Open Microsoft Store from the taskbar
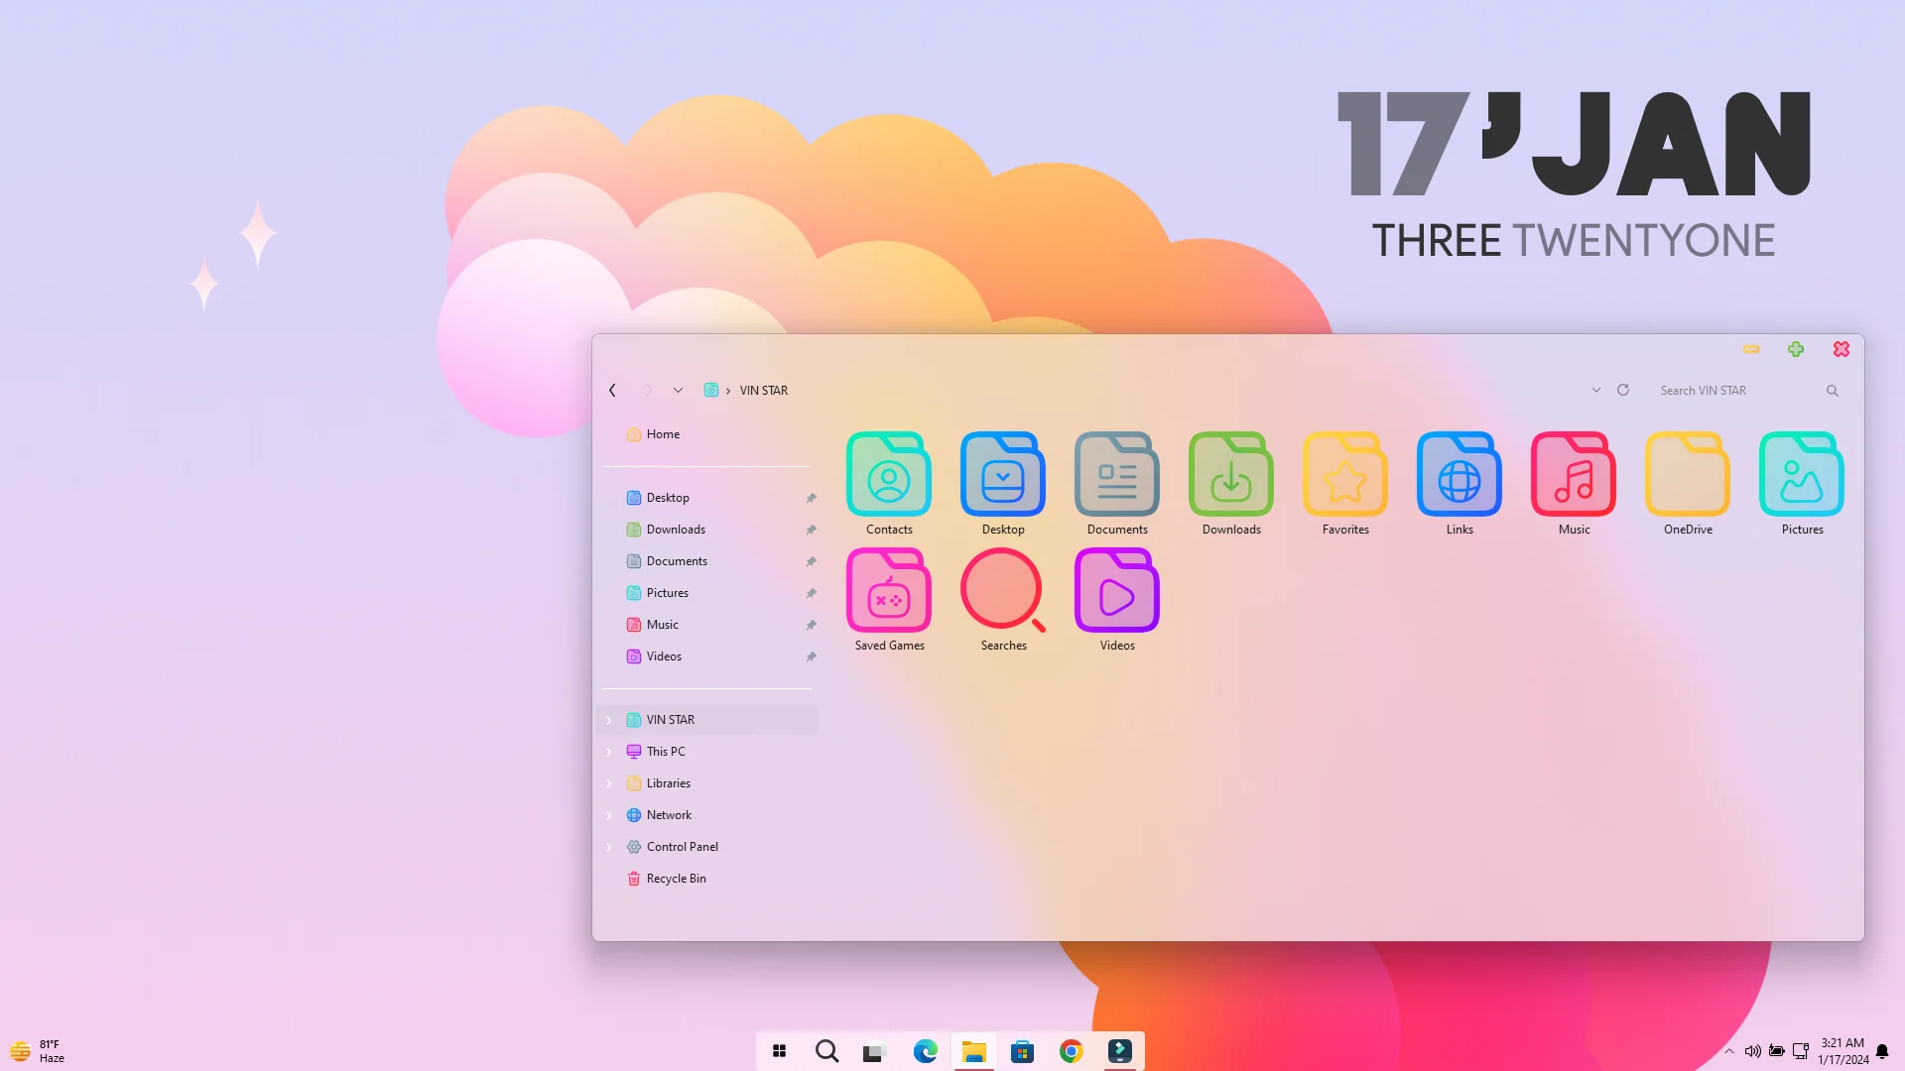 (x=1022, y=1050)
